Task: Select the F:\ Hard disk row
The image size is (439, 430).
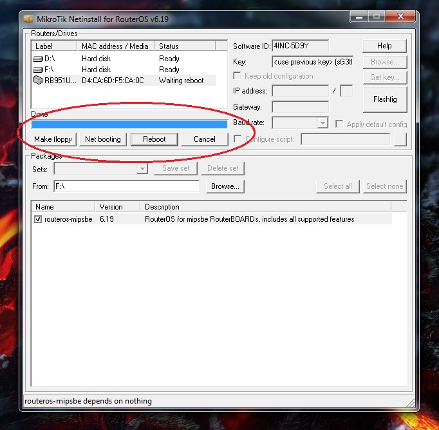Action: point(124,70)
